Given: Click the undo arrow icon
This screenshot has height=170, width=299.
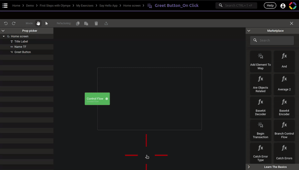Looking at the screenshot, I should 6,24.
